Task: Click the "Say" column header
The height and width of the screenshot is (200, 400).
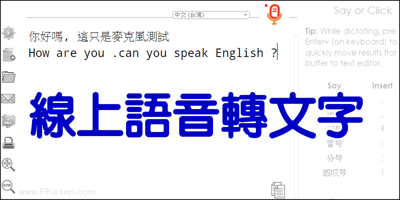Action: coord(334,85)
